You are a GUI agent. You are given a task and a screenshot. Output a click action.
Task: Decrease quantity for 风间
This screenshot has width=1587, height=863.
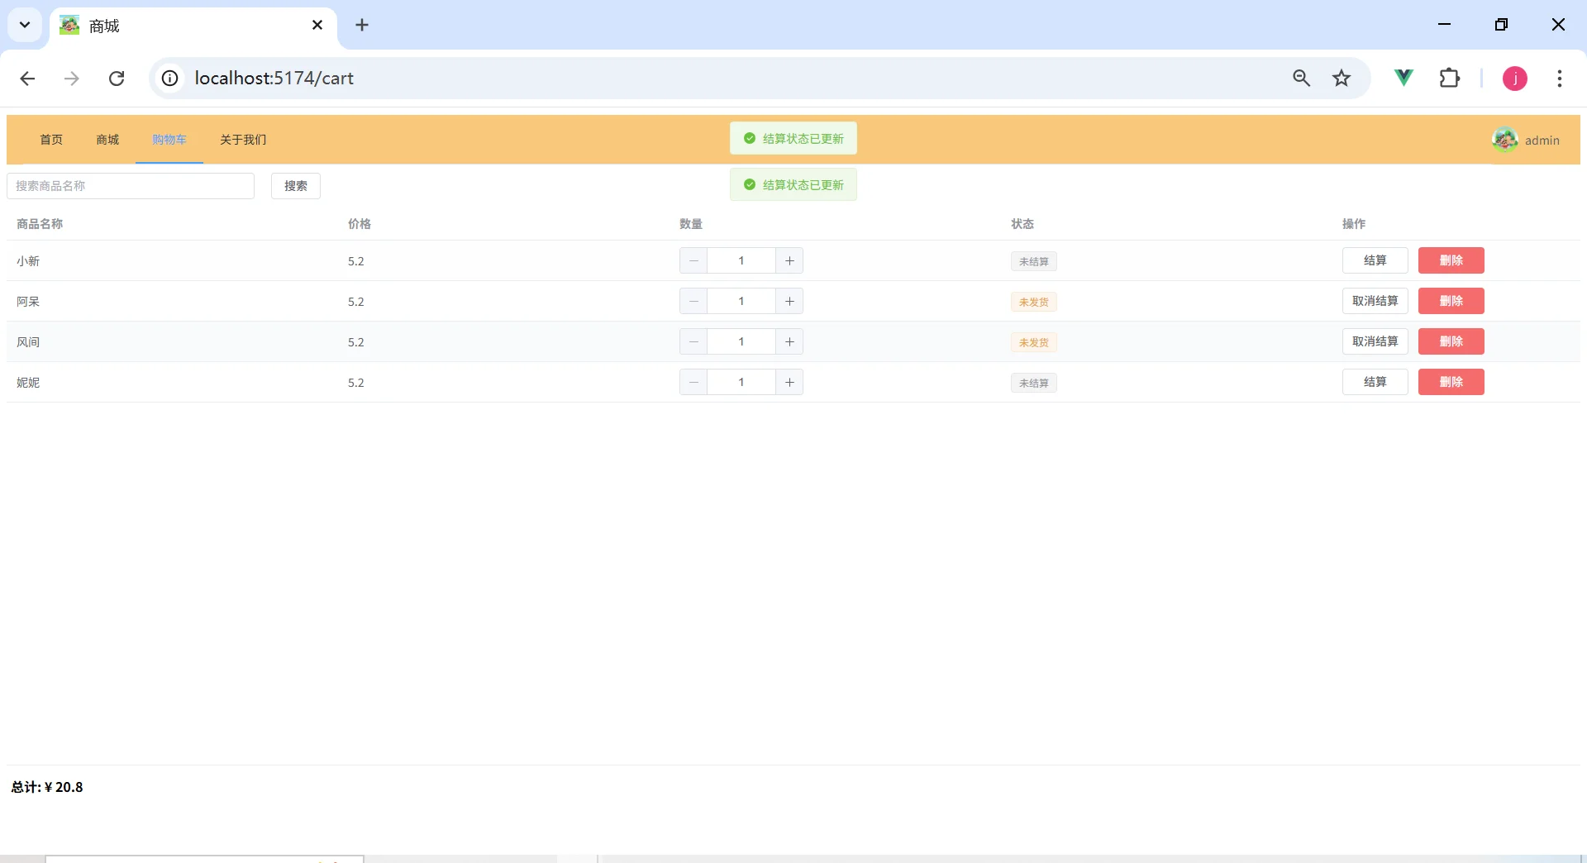pyautogui.click(x=693, y=342)
